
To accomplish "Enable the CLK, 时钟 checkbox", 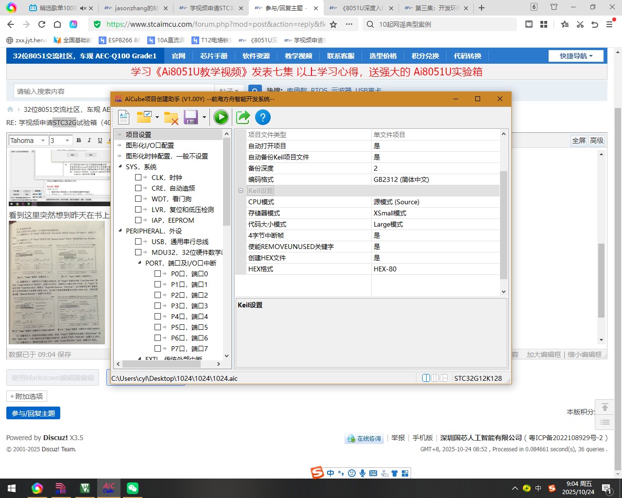I will (x=138, y=178).
